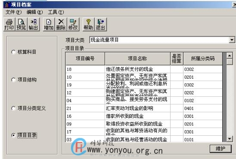Select the 项目分类定义 radio button
Viewport: 236px width, 159px height.
point(13,108)
